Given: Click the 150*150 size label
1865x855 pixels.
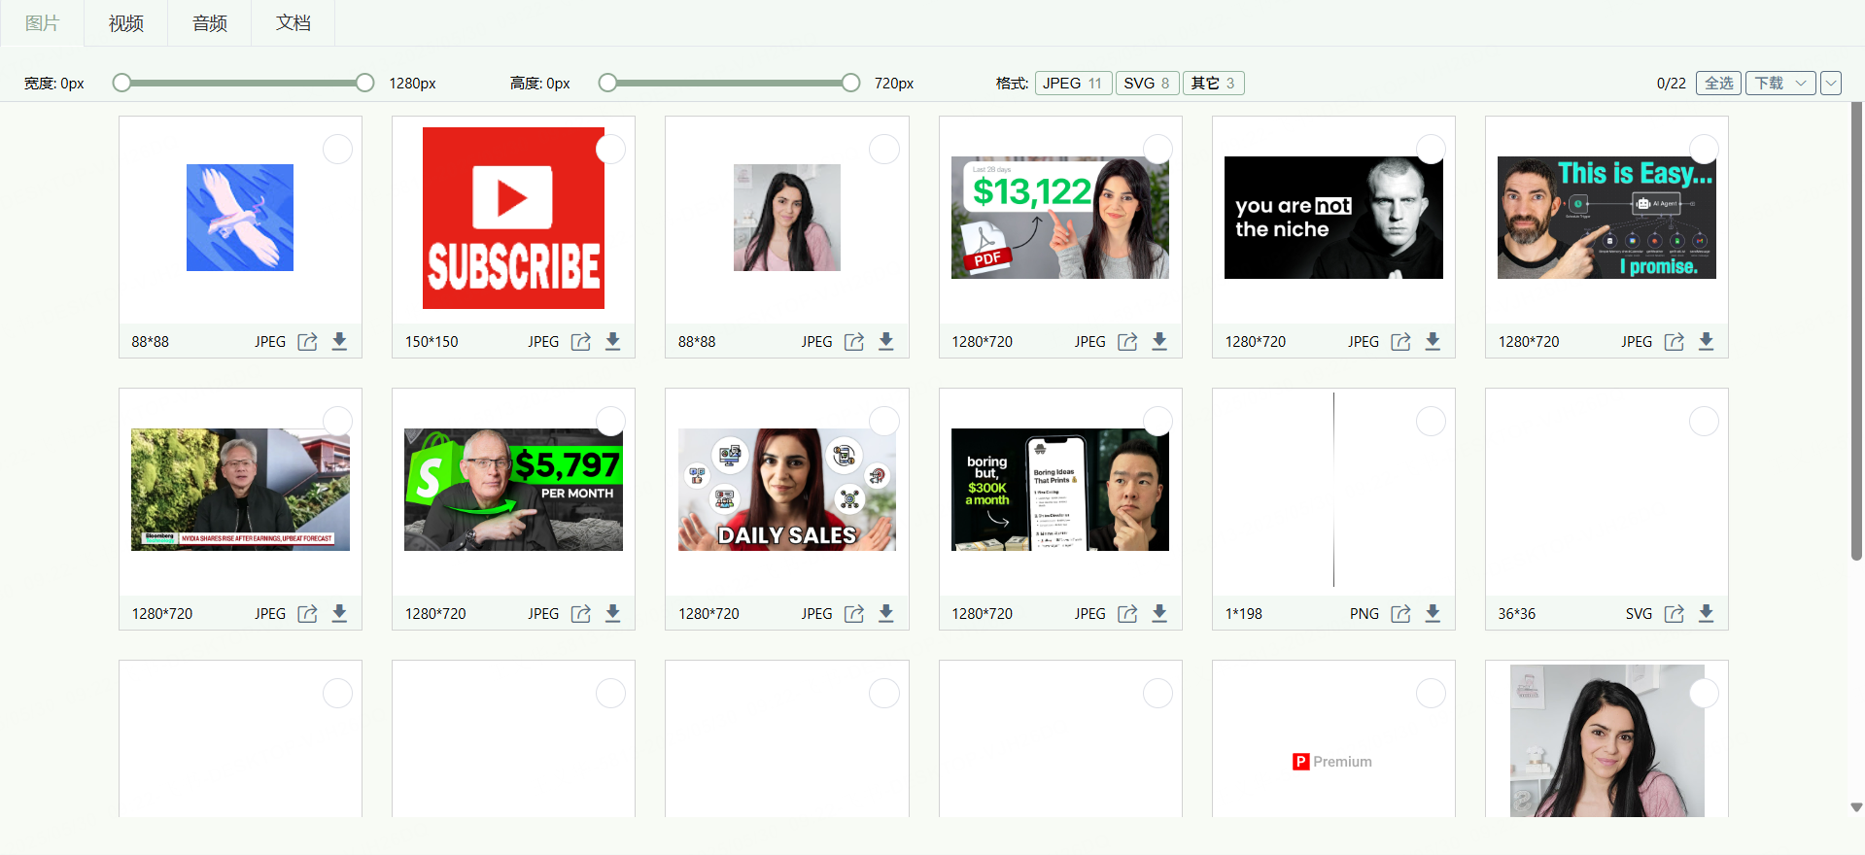Looking at the screenshot, I should (x=432, y=342).
